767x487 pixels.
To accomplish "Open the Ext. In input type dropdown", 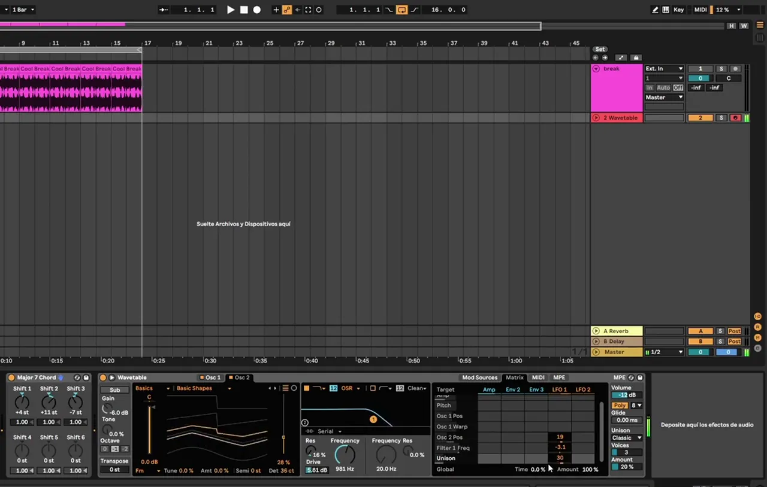I will (664, 69).
